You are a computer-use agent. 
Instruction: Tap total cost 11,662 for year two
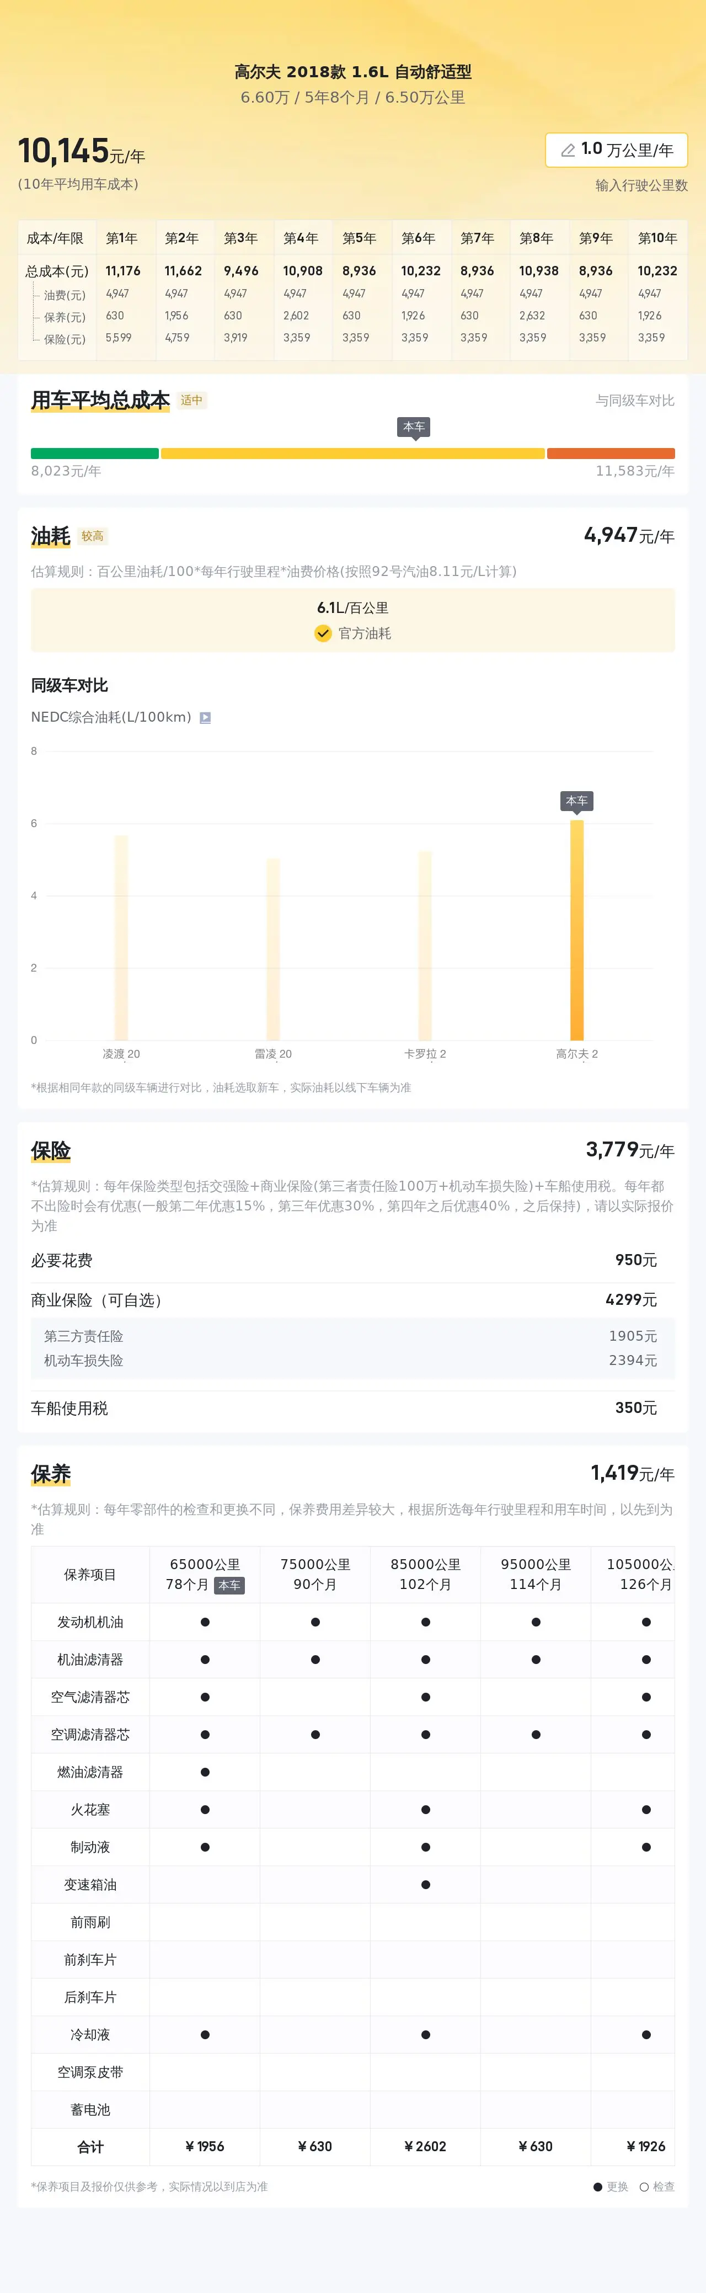(x=183, y=270)
